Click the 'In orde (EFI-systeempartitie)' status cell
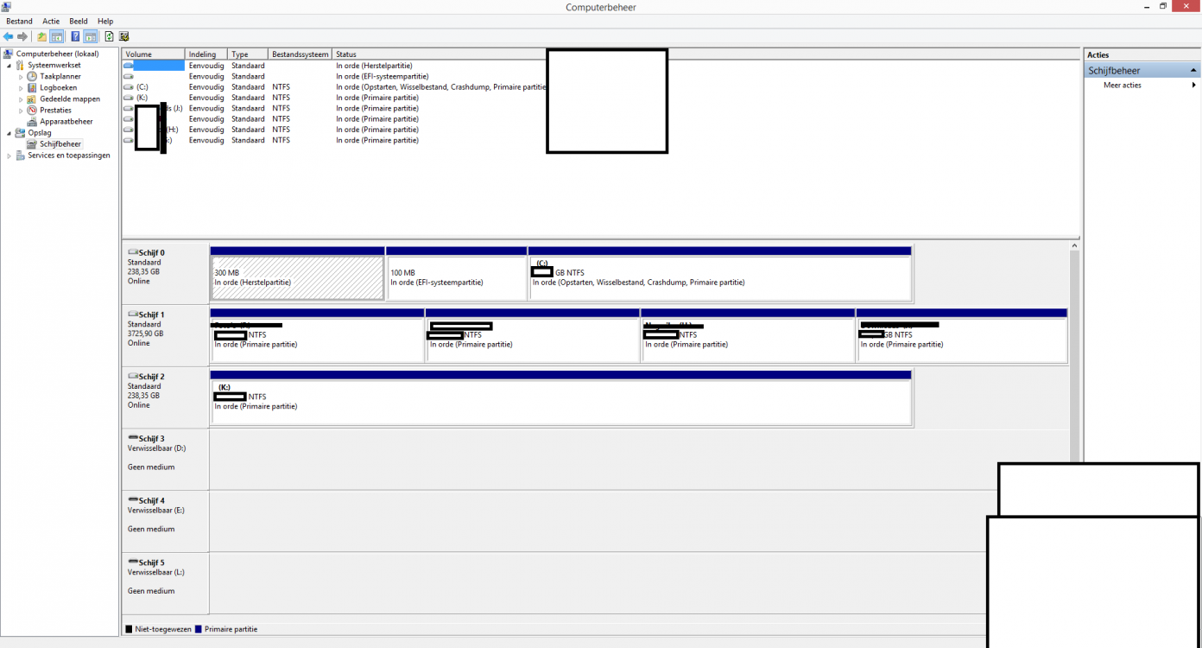Viewport: 1202px width, 648px height. coord(382,76)
